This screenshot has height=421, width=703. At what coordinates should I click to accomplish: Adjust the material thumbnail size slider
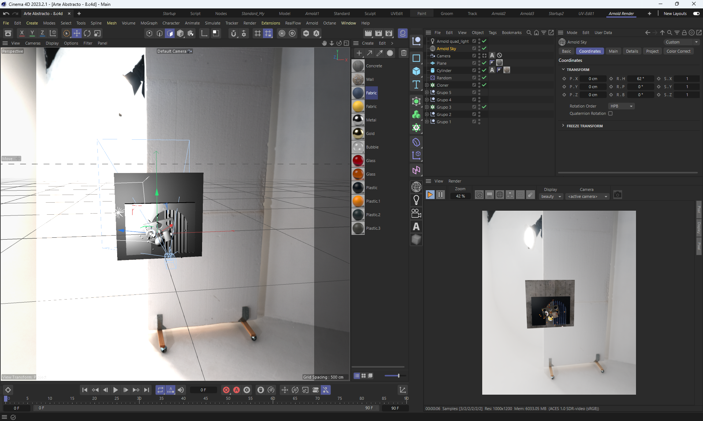398,376
